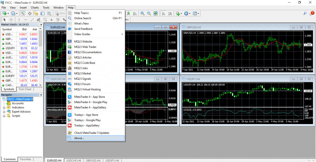This screenshot has height=162, width=316.
Task: Choose Help Topics from the Help menu
Action: tap(96, 13)
